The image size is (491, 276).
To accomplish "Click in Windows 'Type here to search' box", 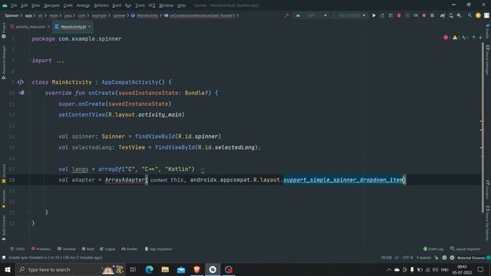I will click(71, 269).
